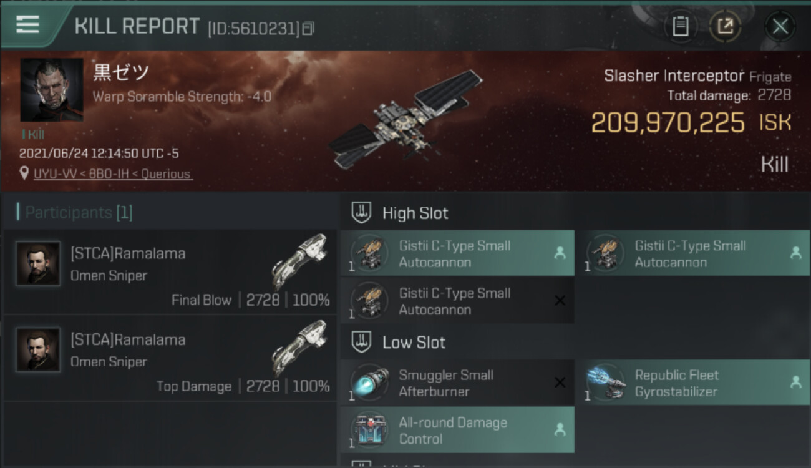Open the hamburger menu
811x468 pixels.
(27, 25)
